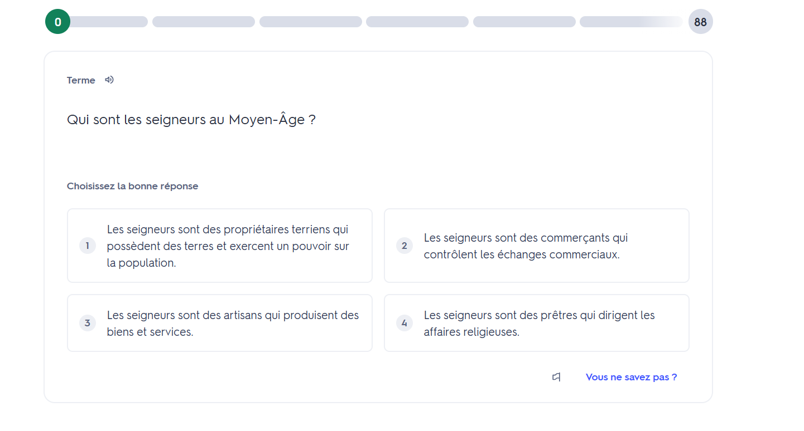Click the number 1 badge icon
Screen dimensions: 804x431
coord(88,246)
